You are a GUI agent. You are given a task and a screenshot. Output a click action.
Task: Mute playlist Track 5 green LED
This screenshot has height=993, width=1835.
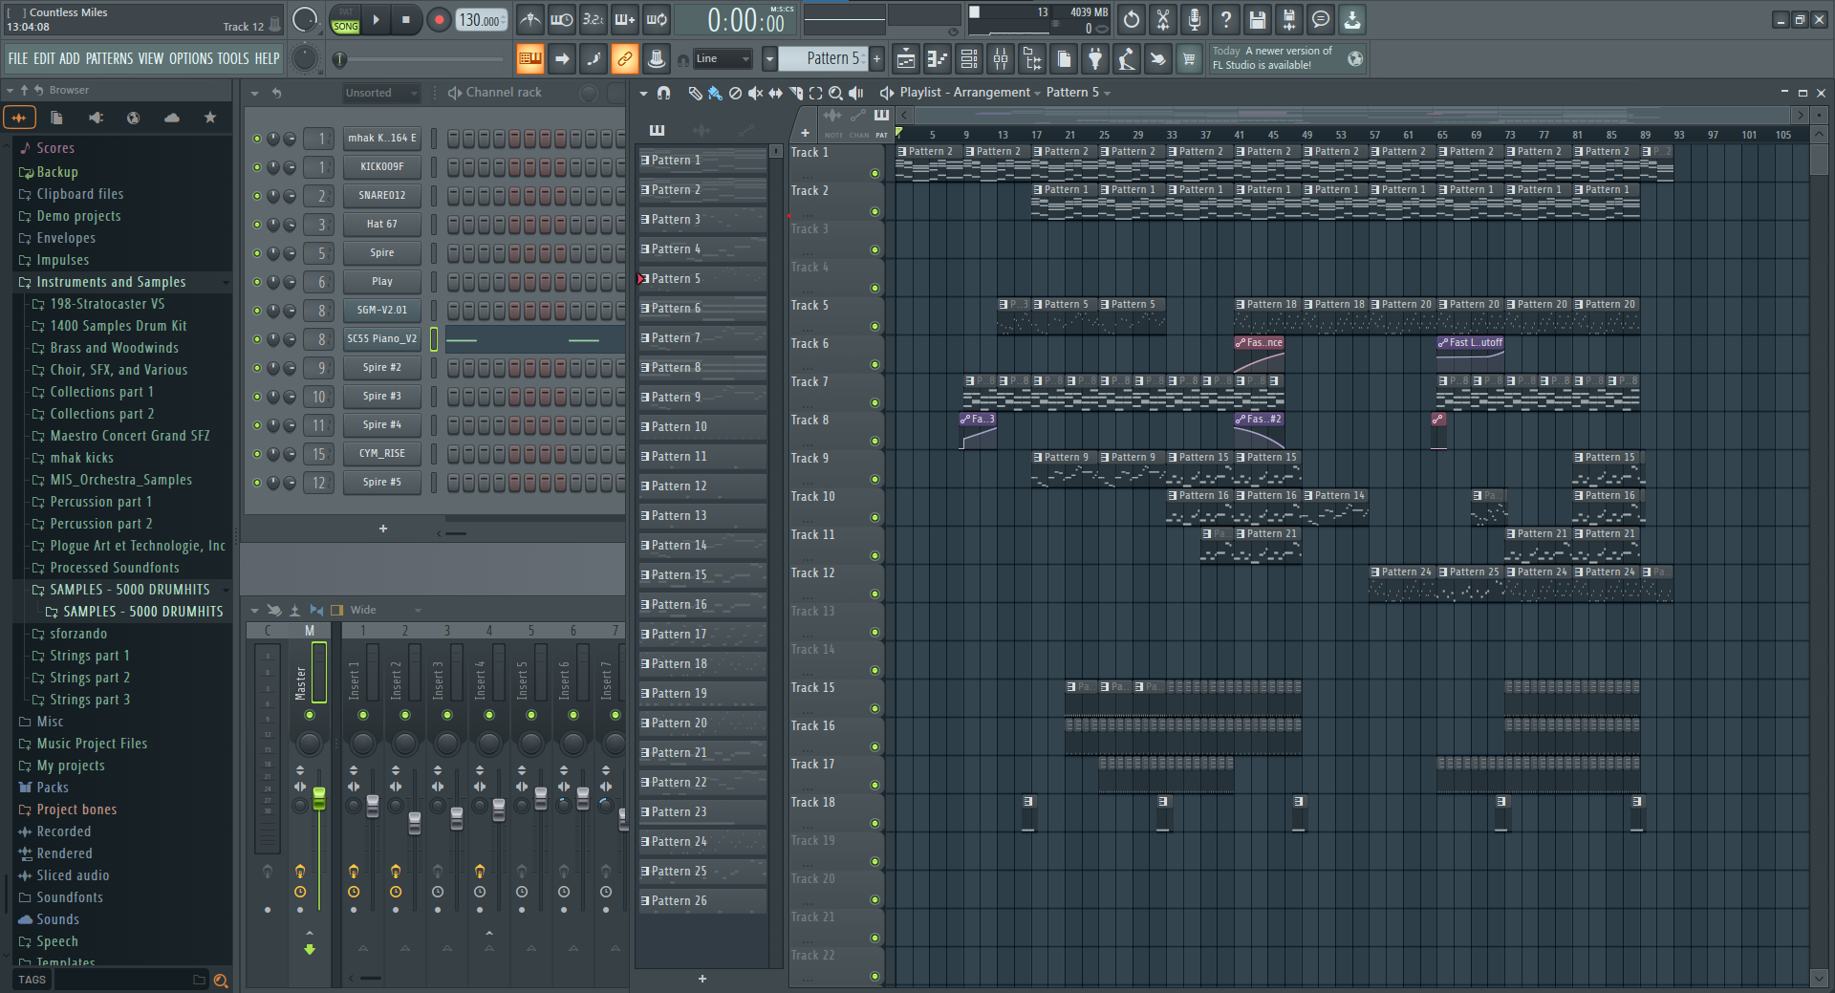pyautogui.click(x=874, y=327)
